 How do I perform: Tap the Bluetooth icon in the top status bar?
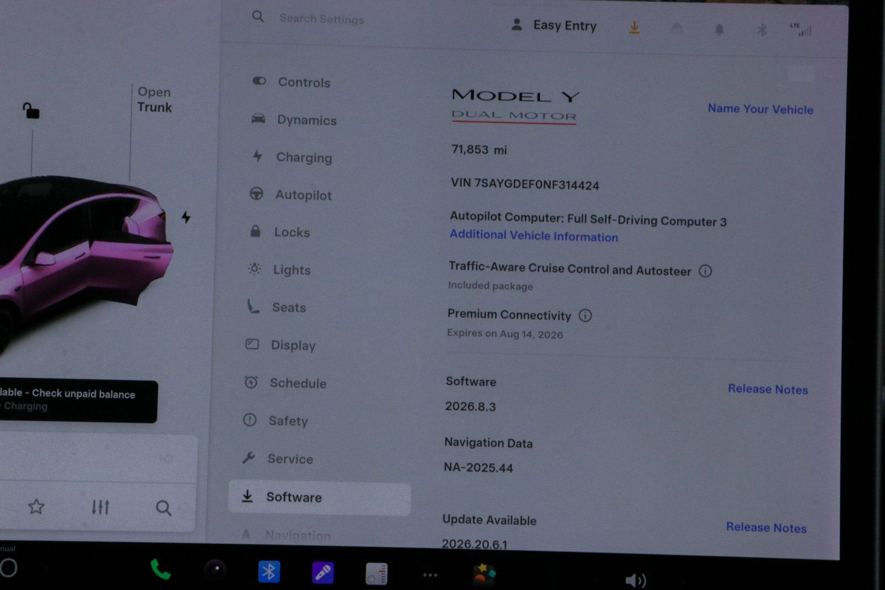click(x=762, y=30)
